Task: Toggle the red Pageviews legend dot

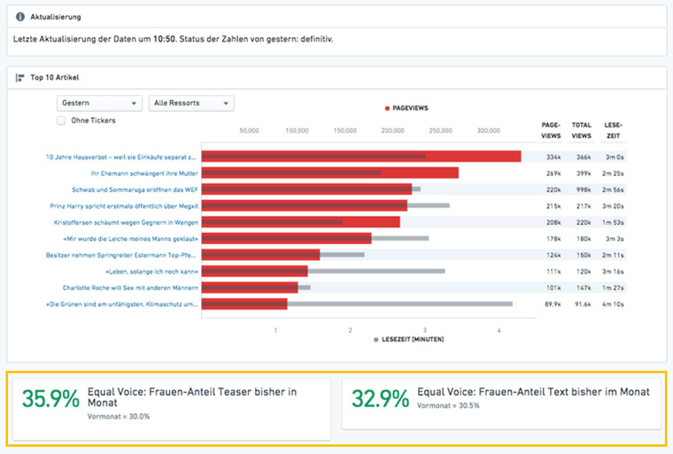Action: point(387,108)
